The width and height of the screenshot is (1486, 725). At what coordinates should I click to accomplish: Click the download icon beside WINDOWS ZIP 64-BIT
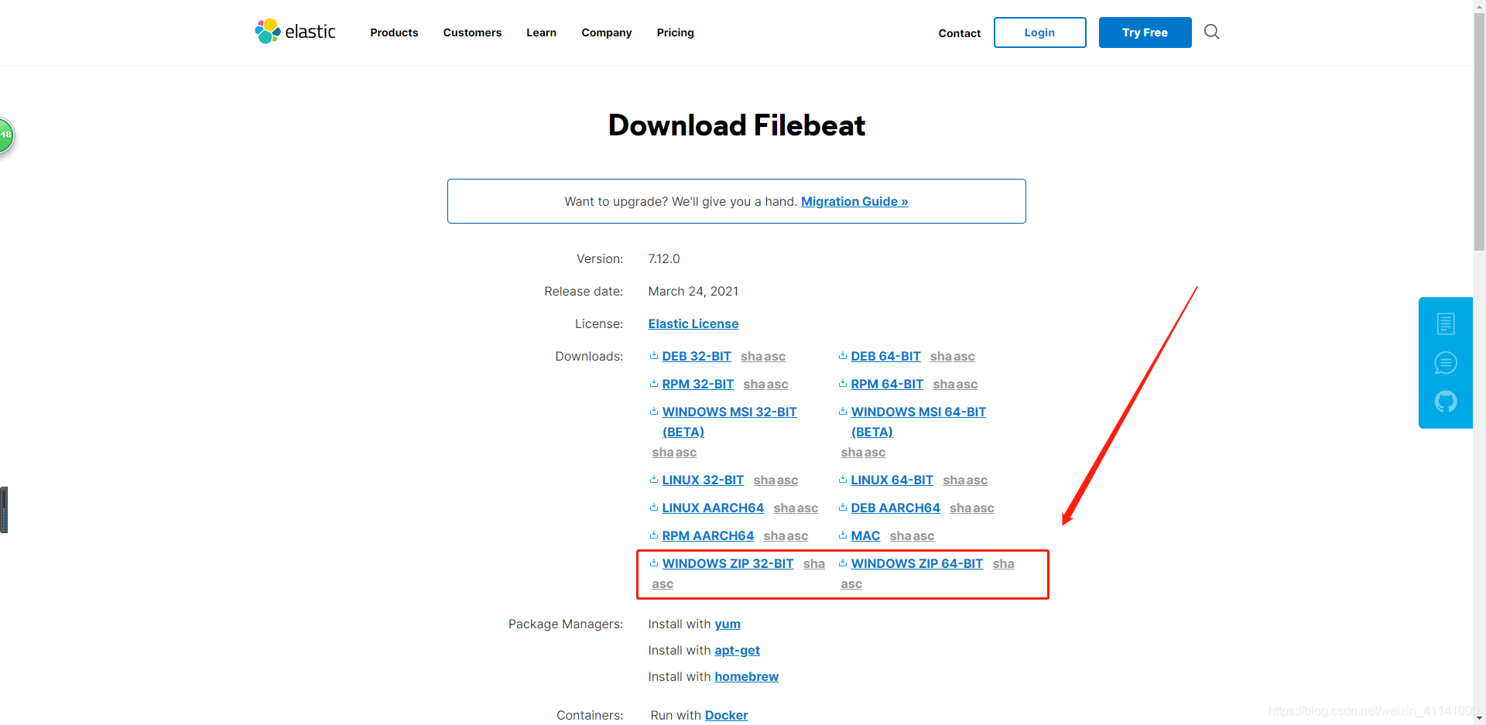click(843, 563)
